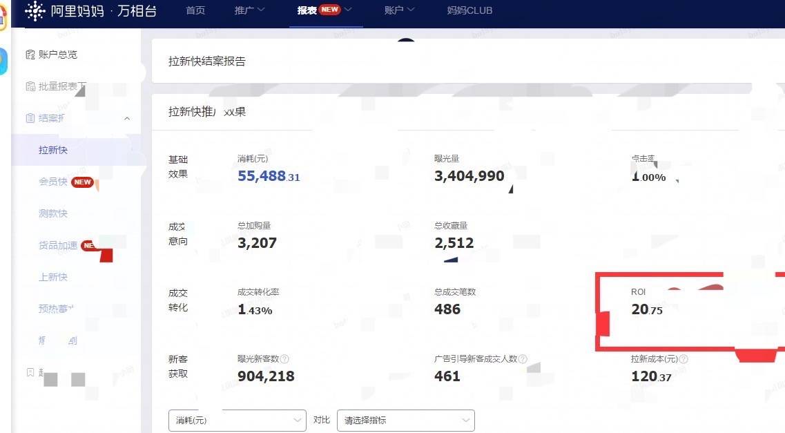
Task: Click the 批量报表下载 sidebar icon
Action: tap(30, 86)
